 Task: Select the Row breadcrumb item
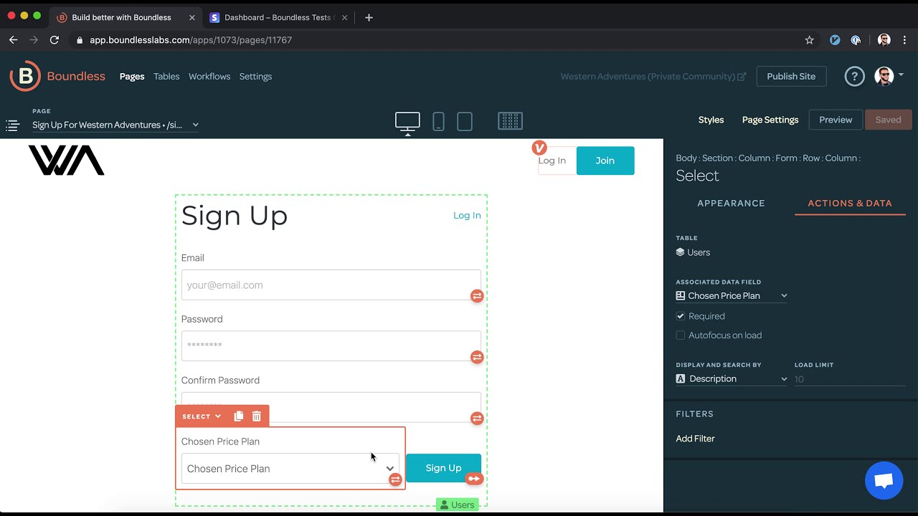point(811,158)
